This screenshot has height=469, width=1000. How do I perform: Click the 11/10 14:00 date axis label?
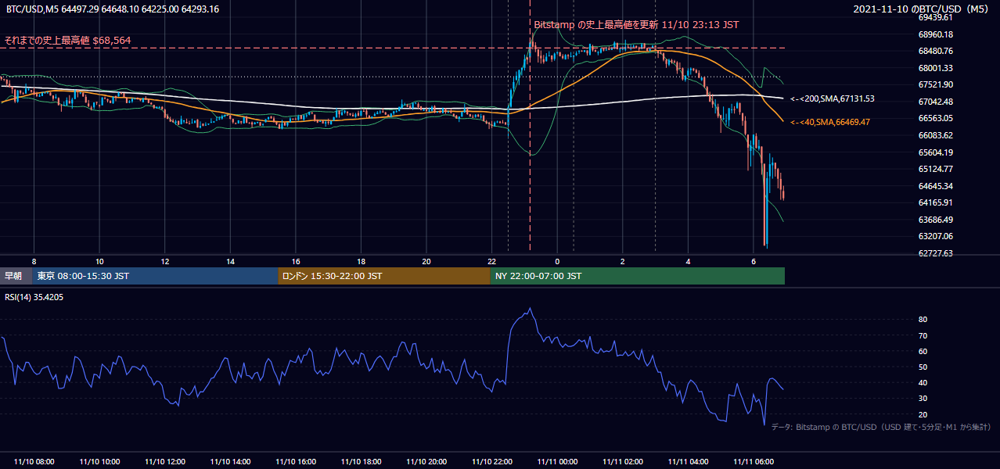click(230, 462)
